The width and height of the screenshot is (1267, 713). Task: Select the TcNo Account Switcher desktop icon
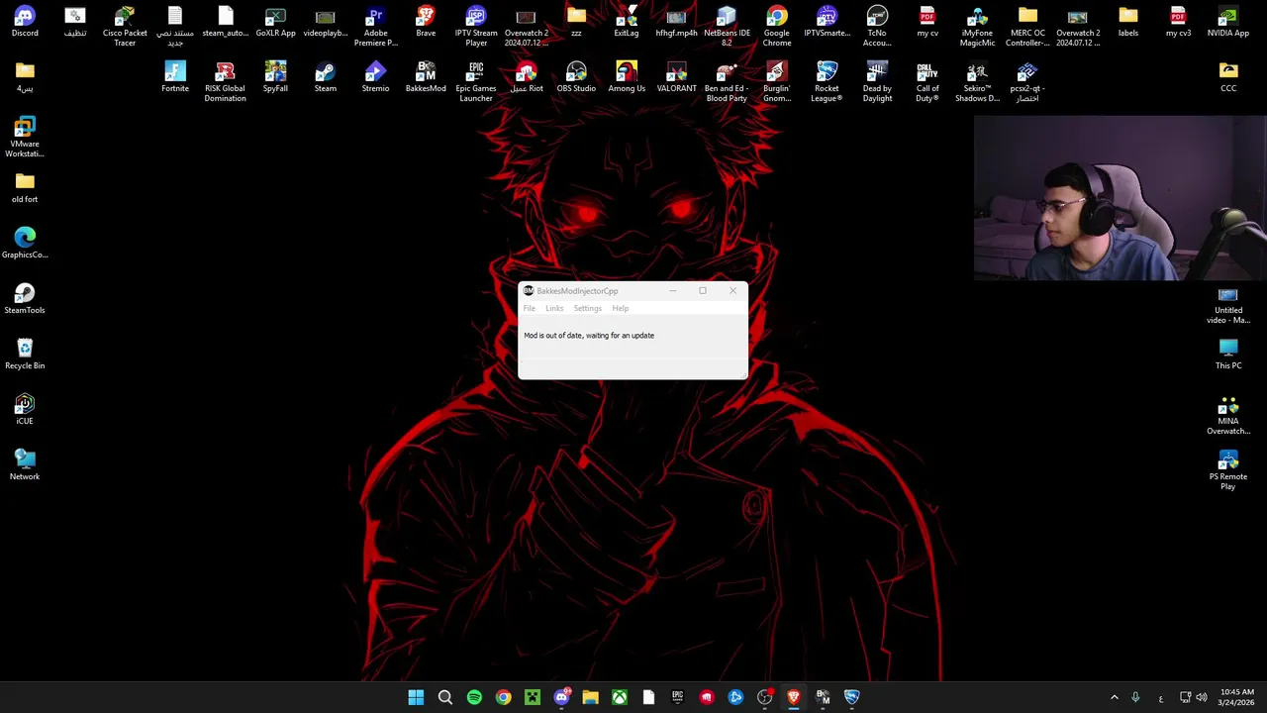tap(877, 27)
